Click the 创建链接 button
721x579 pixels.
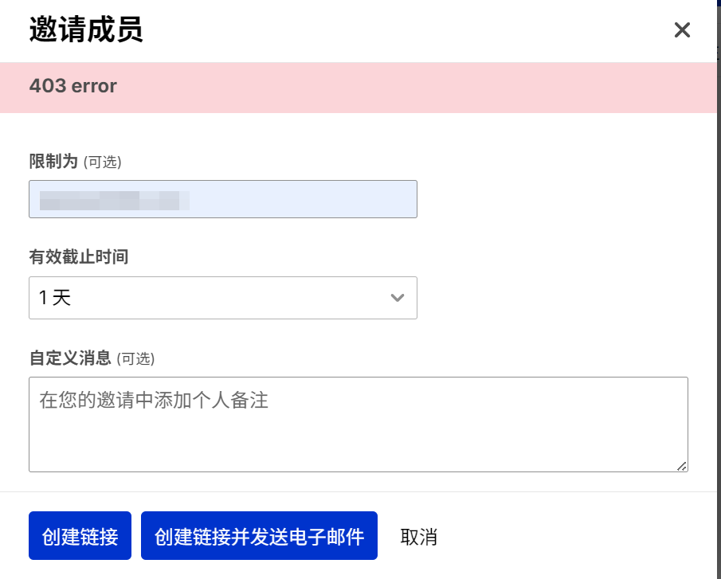[x=80, y=535]
